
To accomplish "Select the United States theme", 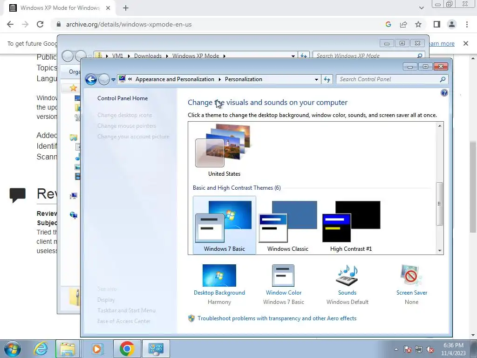I will tap(224, 151).
